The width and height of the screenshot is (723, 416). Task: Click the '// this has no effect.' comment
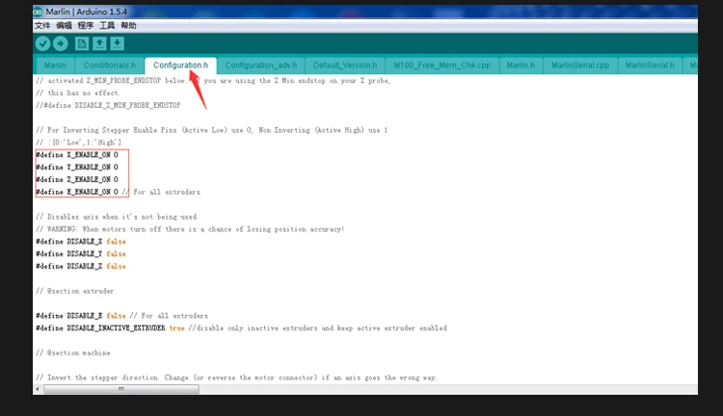coord(78,93)
